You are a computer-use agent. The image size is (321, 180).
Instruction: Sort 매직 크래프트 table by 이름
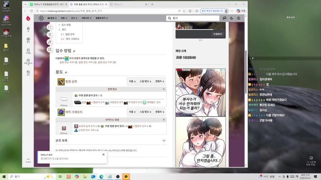tap(132, 112)
